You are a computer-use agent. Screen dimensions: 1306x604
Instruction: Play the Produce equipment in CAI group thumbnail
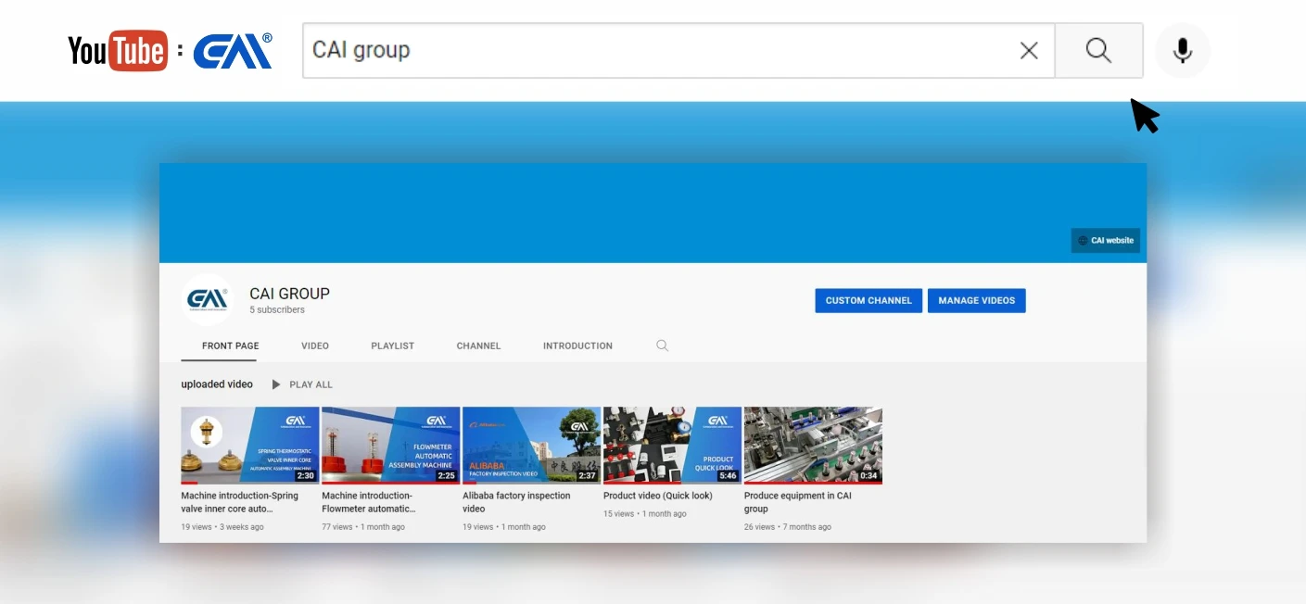[x=812, y=445]
